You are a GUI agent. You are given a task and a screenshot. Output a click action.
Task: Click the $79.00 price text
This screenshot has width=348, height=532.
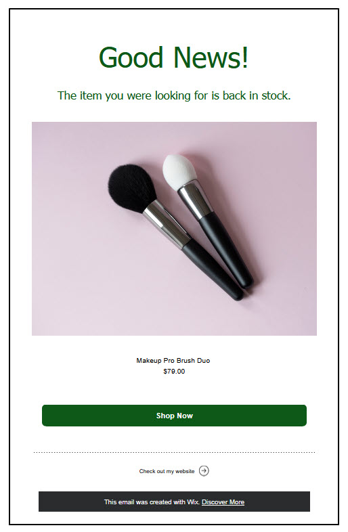coord(174,371)
